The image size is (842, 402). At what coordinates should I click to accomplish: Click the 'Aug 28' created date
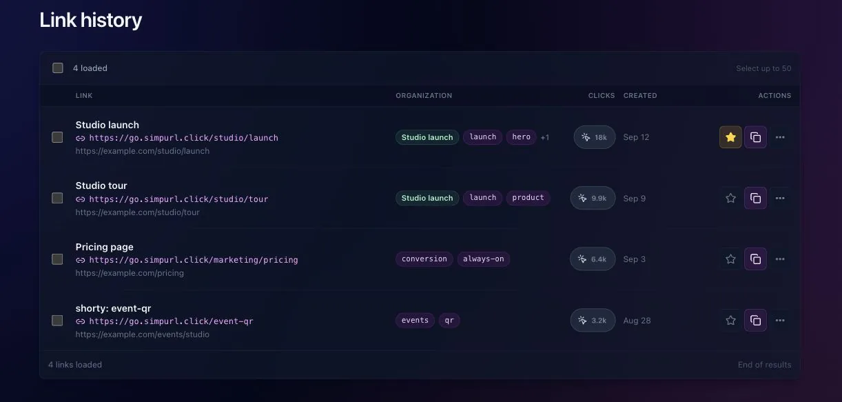click(x=637, y=321)
